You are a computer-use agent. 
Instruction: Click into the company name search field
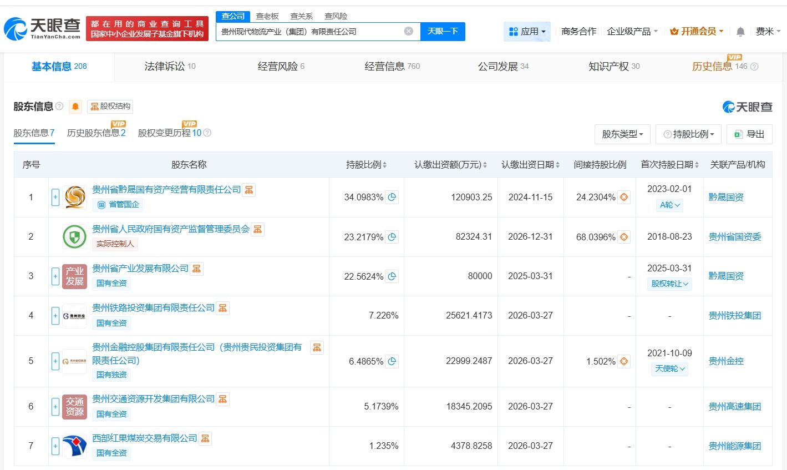tap(309, 32)
